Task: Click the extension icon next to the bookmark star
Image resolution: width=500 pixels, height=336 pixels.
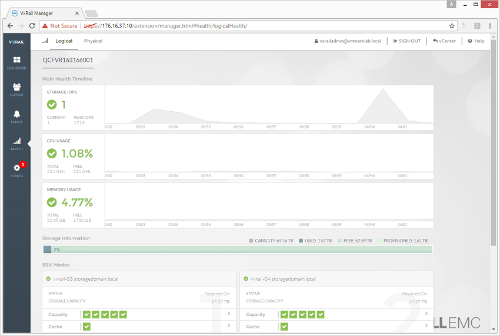Action: tap(465, 26)
